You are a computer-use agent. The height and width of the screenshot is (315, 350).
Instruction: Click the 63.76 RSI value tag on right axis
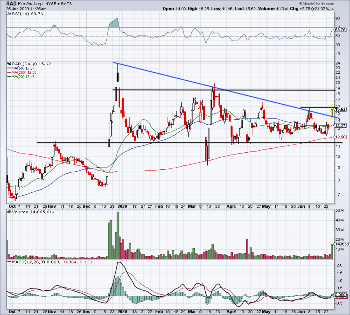pyautogui.click(x=340, y=30)
